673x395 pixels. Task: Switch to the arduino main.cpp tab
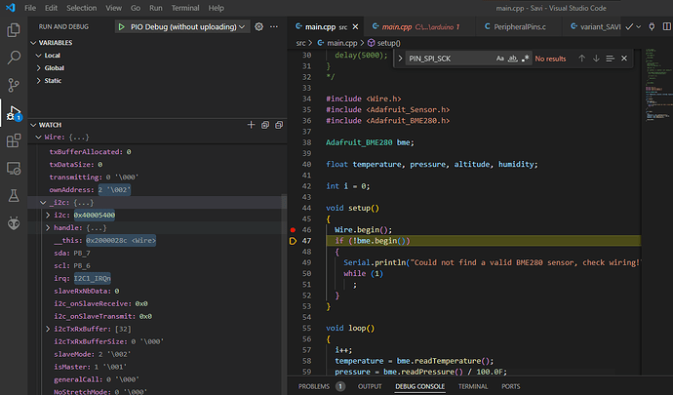click(x=419, y=26)
